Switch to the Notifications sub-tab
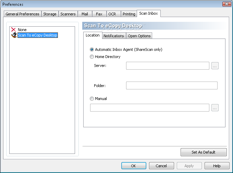The image size is (233, 173). 114,36
